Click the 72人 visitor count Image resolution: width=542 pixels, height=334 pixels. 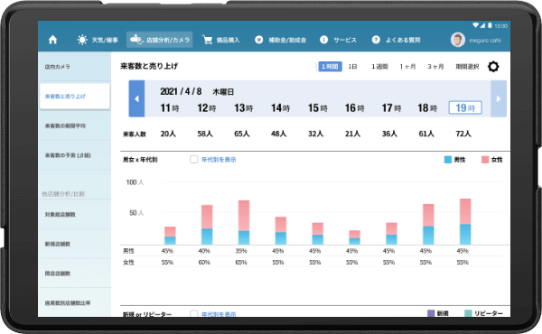pos(463,134)
